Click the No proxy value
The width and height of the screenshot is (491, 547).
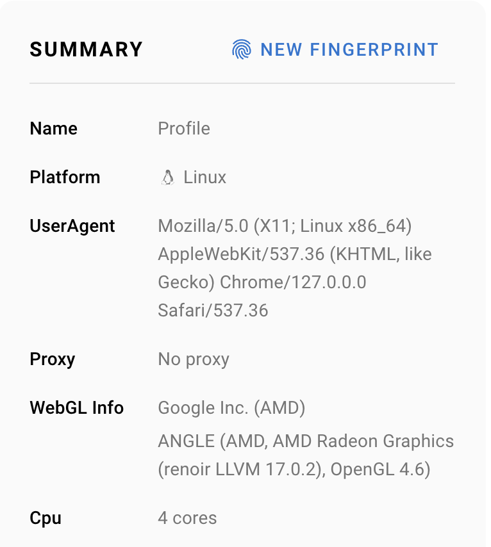tap(193, 359)
